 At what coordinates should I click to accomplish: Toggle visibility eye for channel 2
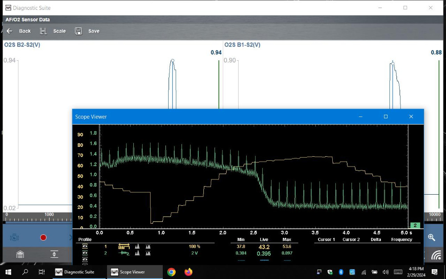click(84, 253)
